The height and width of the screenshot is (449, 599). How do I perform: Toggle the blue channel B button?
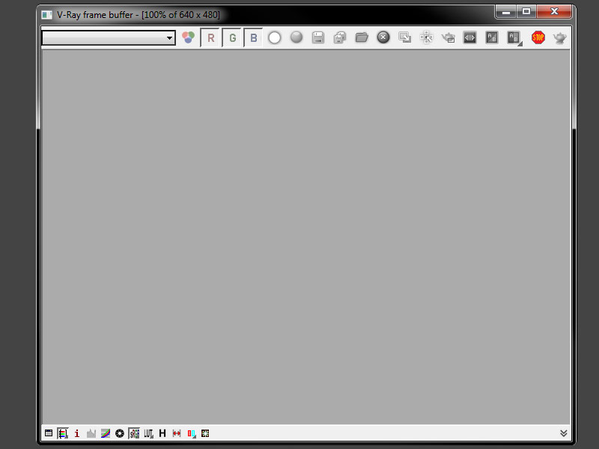pyautogui.click(x=254, y=38)
